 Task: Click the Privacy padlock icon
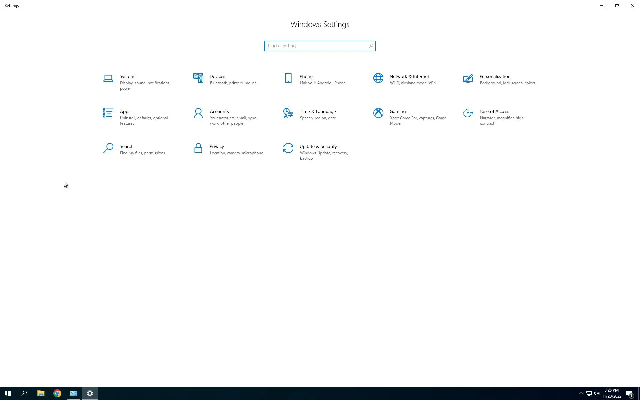pyautogui.click(x=198, y=148)
